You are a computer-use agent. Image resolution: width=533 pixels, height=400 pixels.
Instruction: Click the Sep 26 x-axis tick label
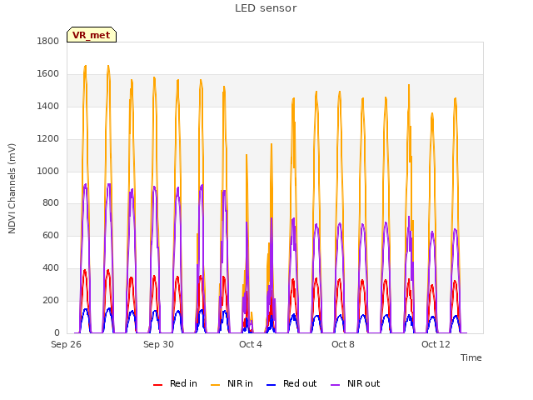tap(66, 344)
